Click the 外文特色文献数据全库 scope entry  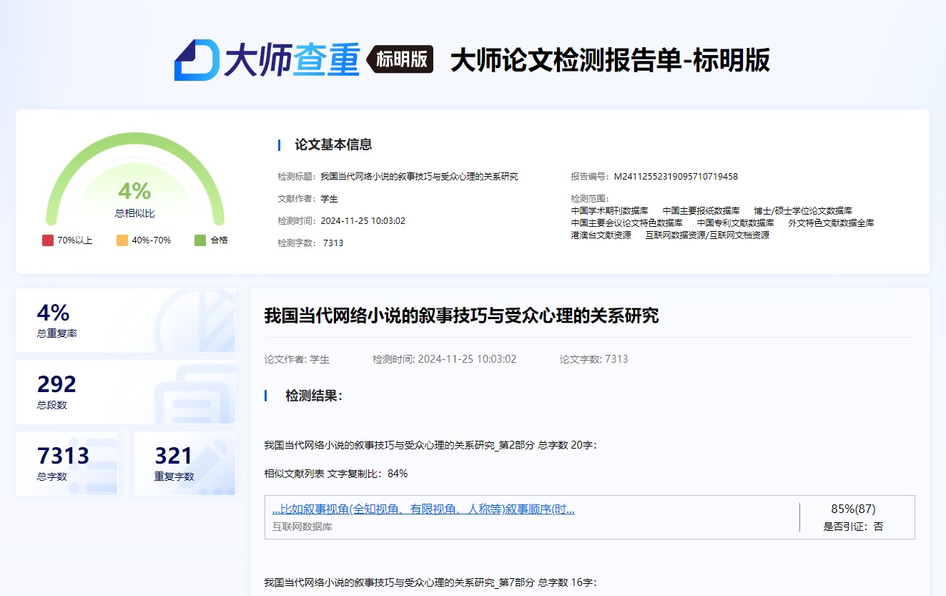click(x=831, y=223)
